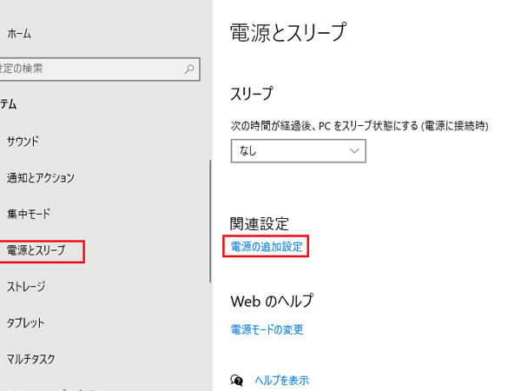
Task: Click the magnifier icon in the search box
Action: pos(189,69)
